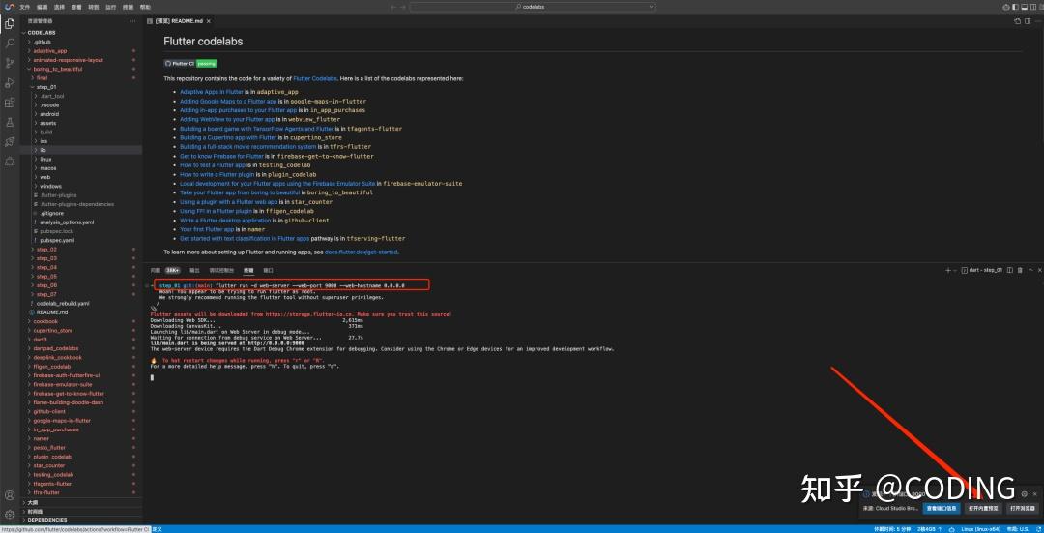Click the codelabs command center search box
Image resolution: width=1044 pixels, height=533 pixels.
[532, 7]
